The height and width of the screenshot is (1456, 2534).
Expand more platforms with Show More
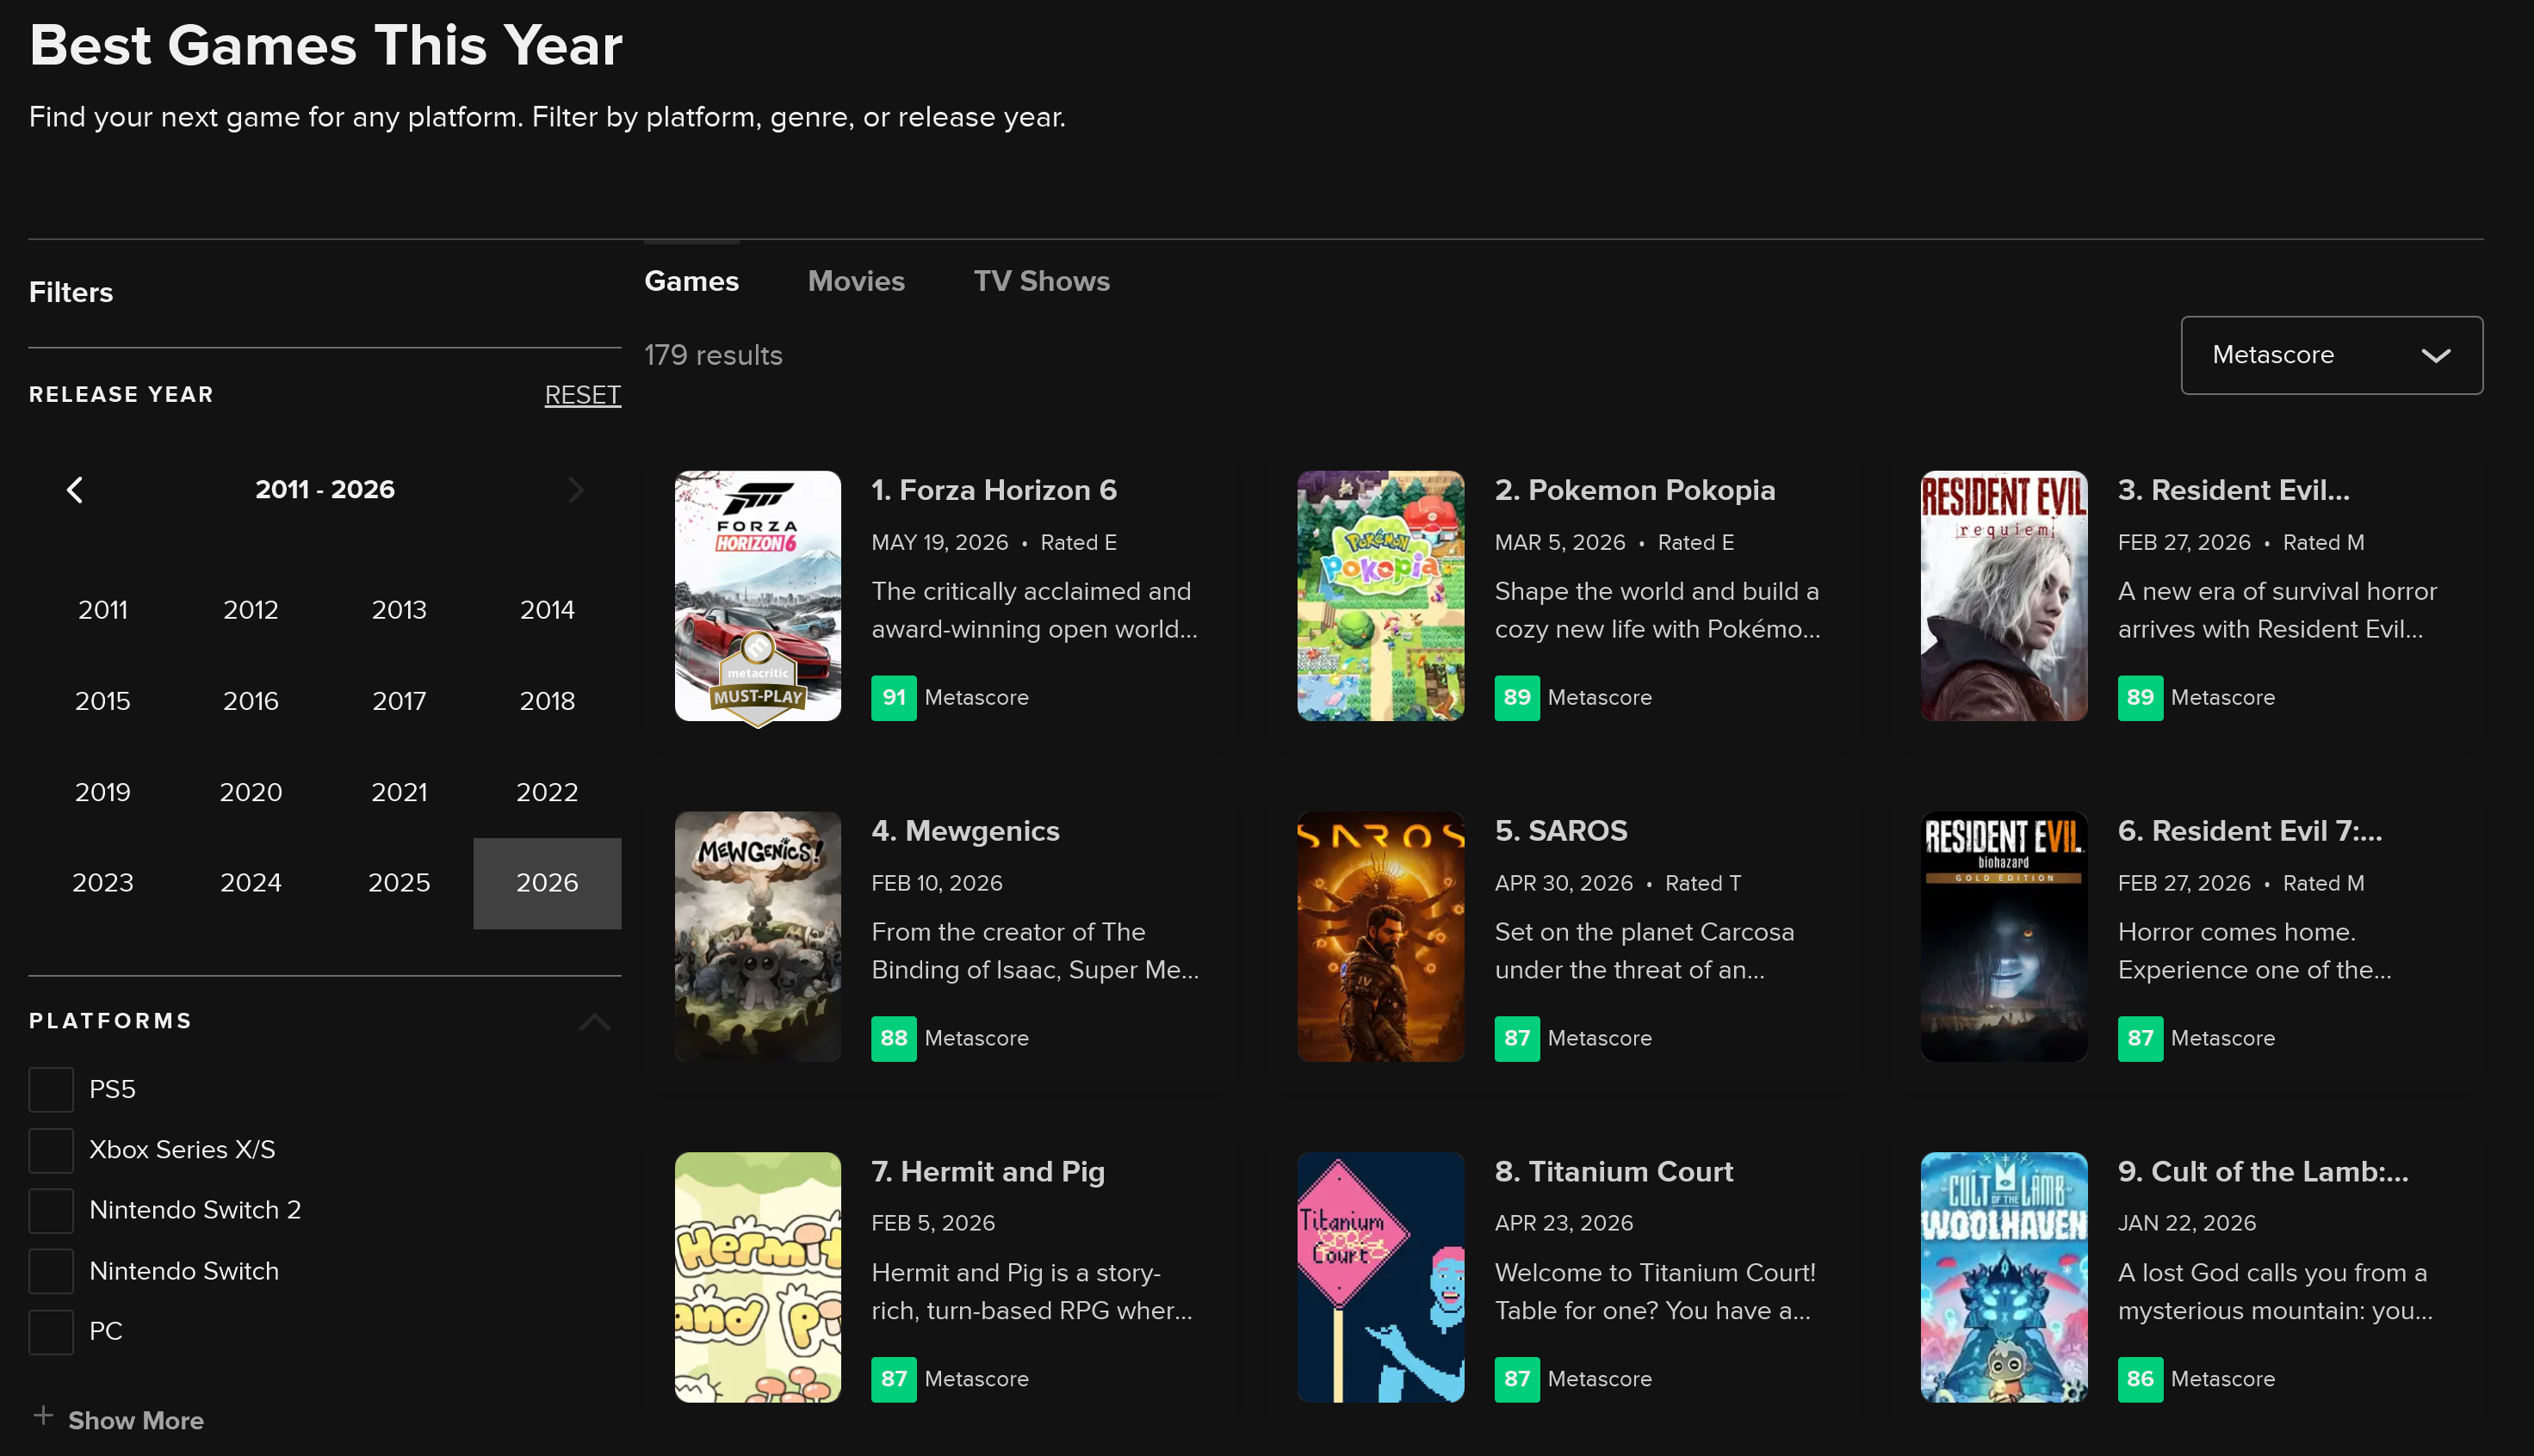[135, 1421]
